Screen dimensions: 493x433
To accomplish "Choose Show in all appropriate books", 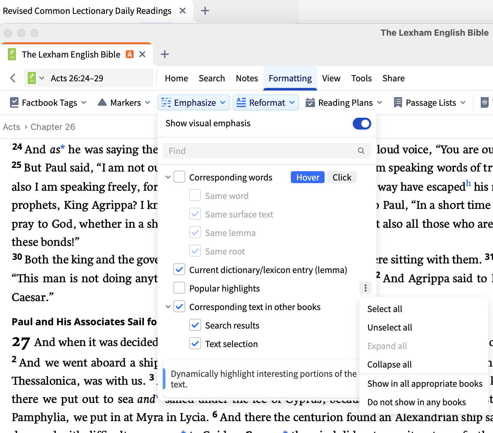I will [x=424, y=384].
